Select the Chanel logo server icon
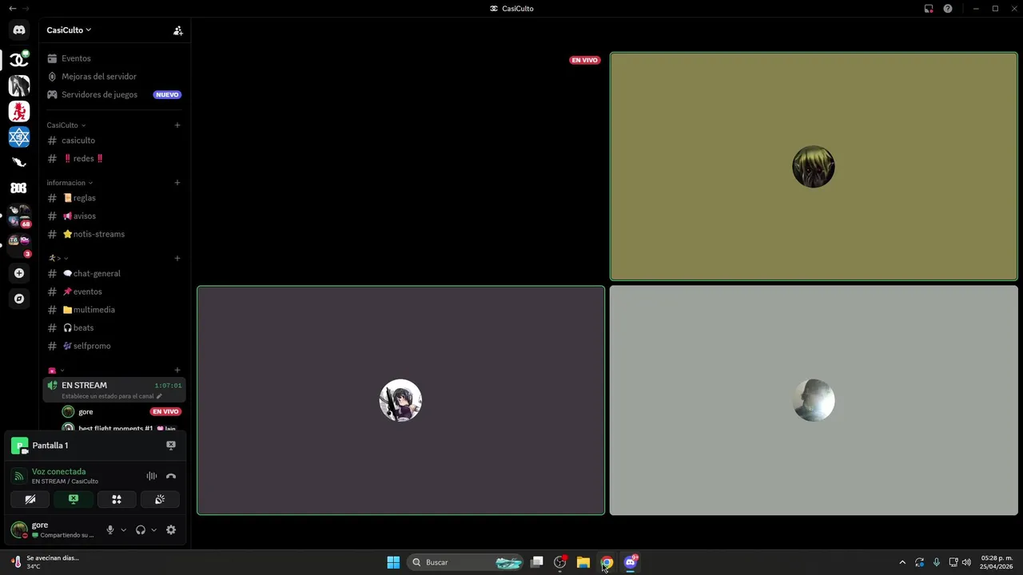1023x575 pixels. click(19, 60)
